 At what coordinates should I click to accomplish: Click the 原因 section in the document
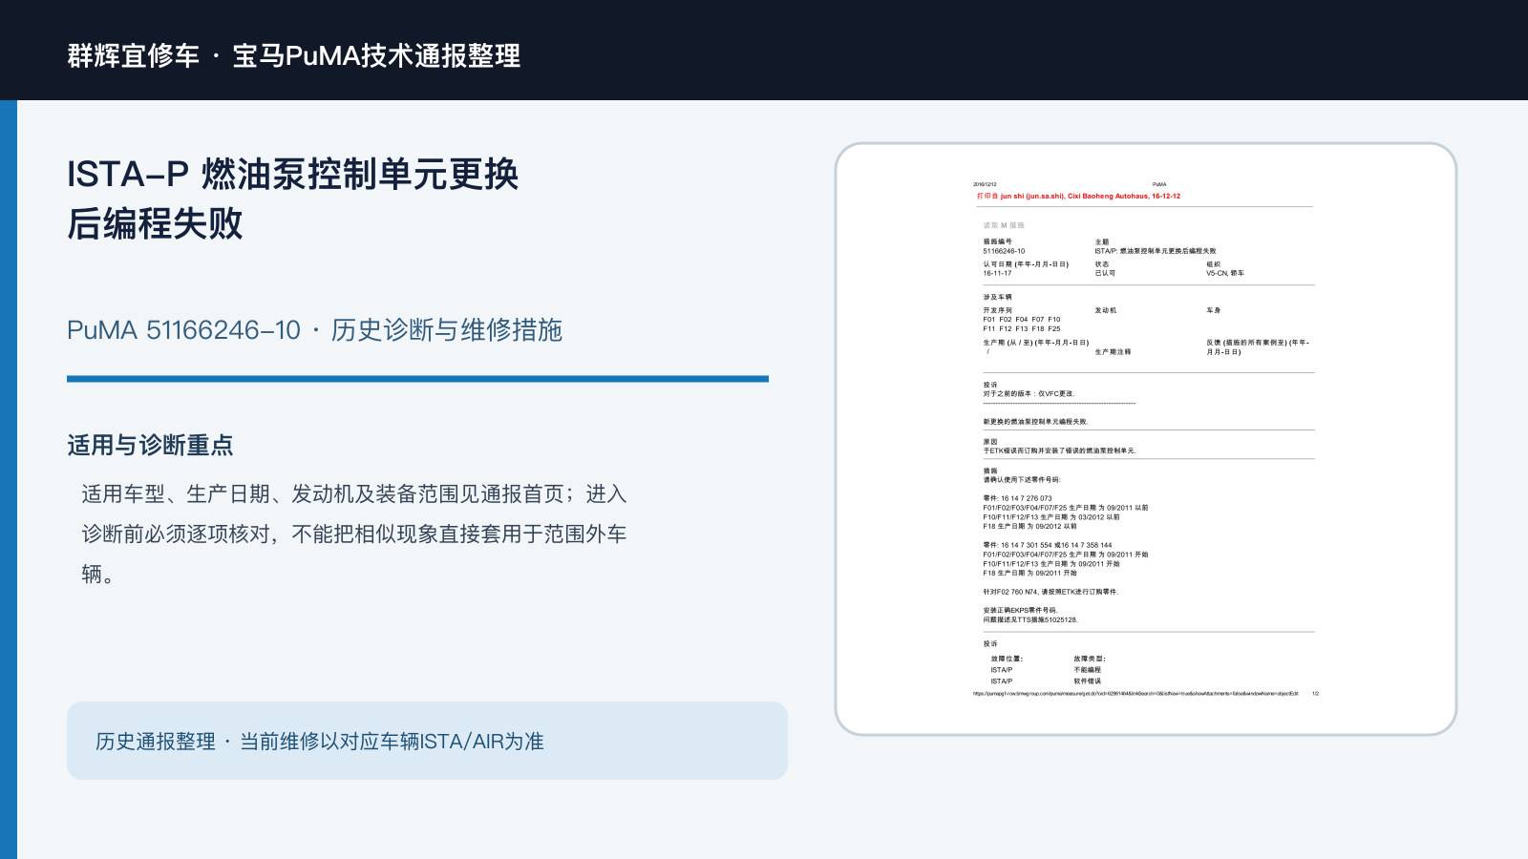1059,446
